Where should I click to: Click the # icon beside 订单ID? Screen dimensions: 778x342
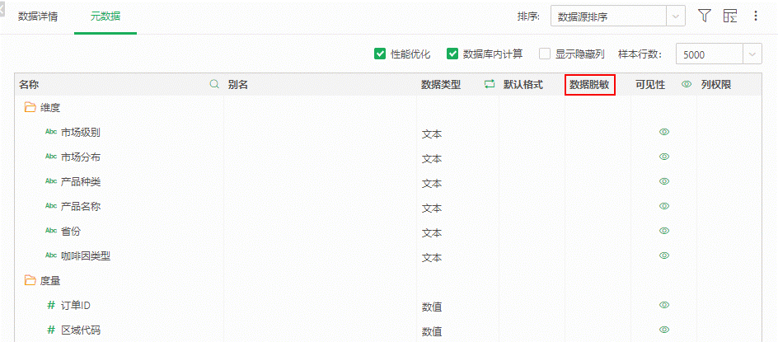pyautogui.click(x=50, y=305)
